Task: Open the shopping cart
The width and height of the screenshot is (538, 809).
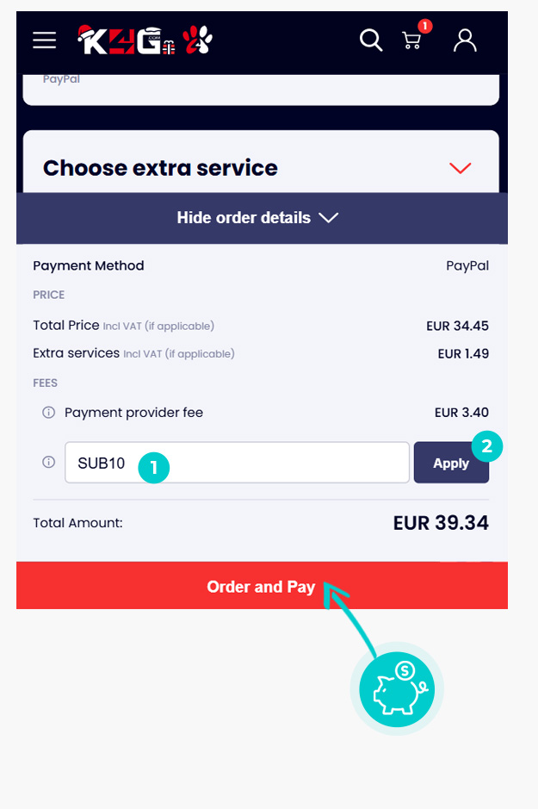Action: 411,40
